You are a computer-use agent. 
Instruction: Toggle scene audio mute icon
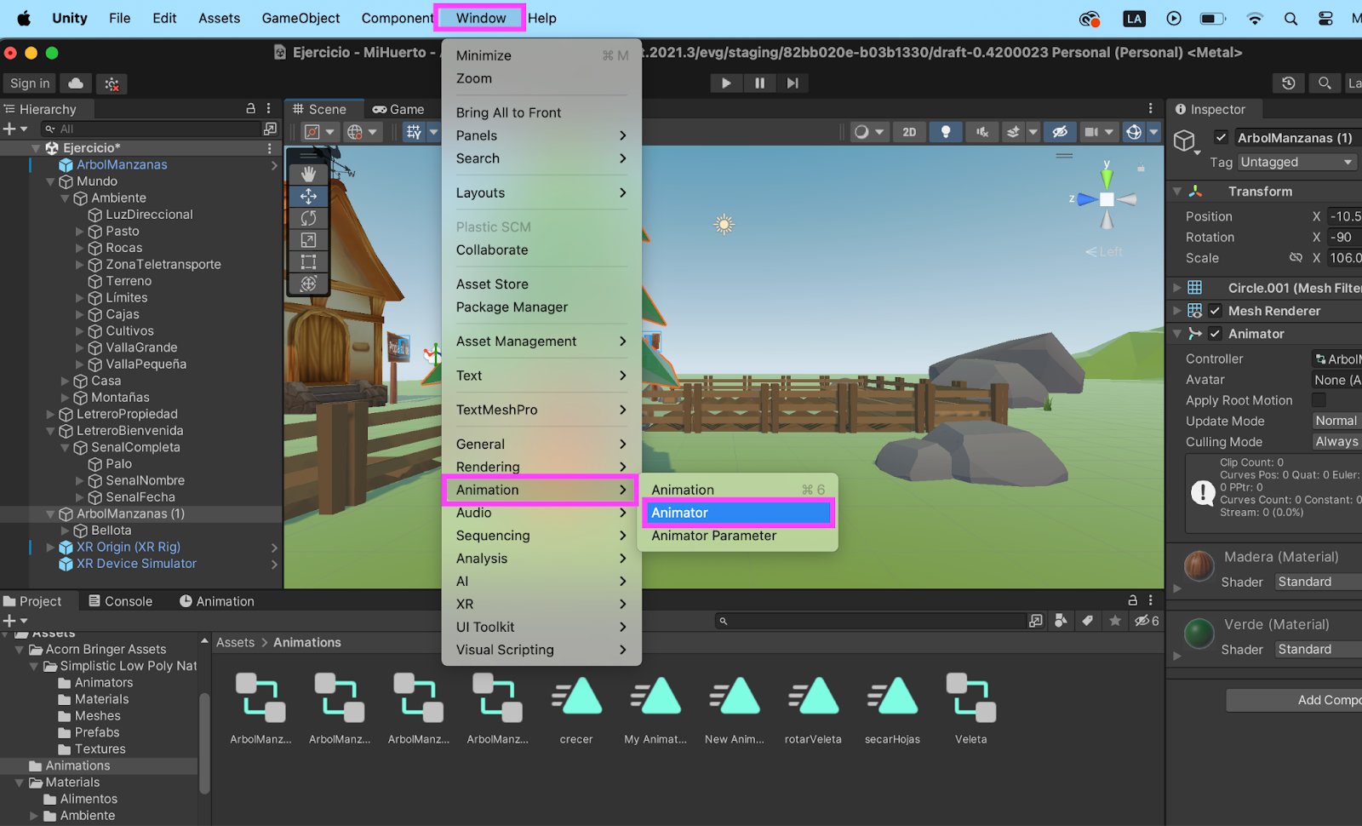click(x=981, y=132)
